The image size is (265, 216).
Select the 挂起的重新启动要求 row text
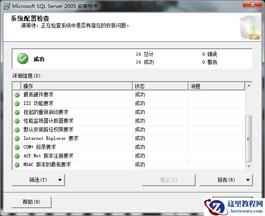(x=46, y=112)
